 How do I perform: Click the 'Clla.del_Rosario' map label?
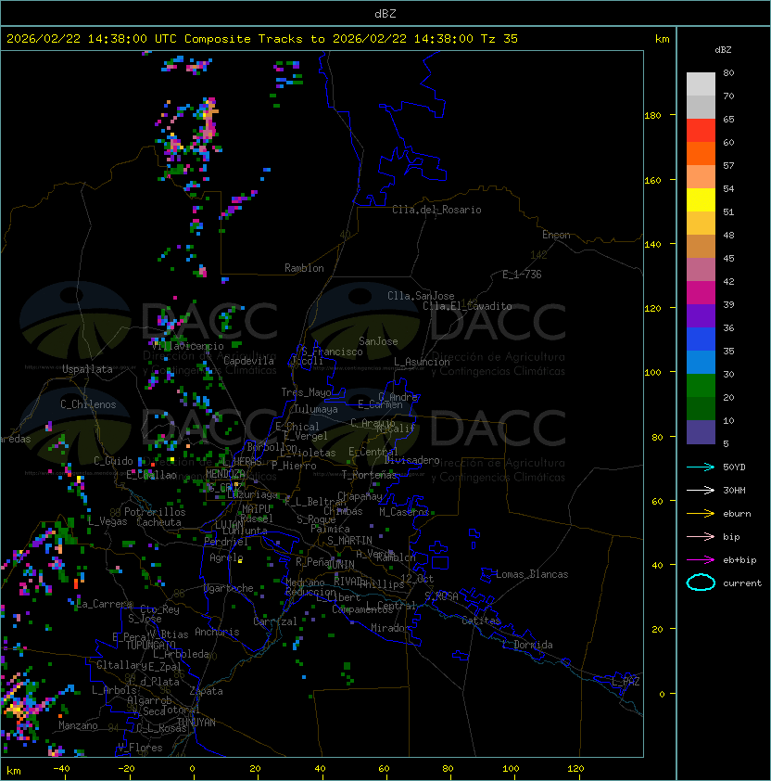[436, 210]
